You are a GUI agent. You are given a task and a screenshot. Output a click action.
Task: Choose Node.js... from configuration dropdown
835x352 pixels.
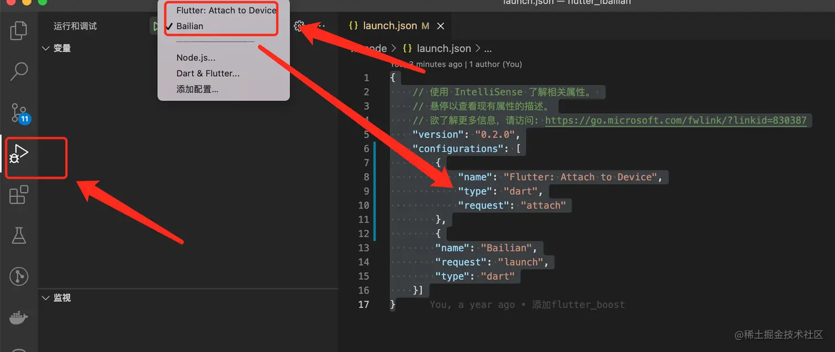point(196,58)
